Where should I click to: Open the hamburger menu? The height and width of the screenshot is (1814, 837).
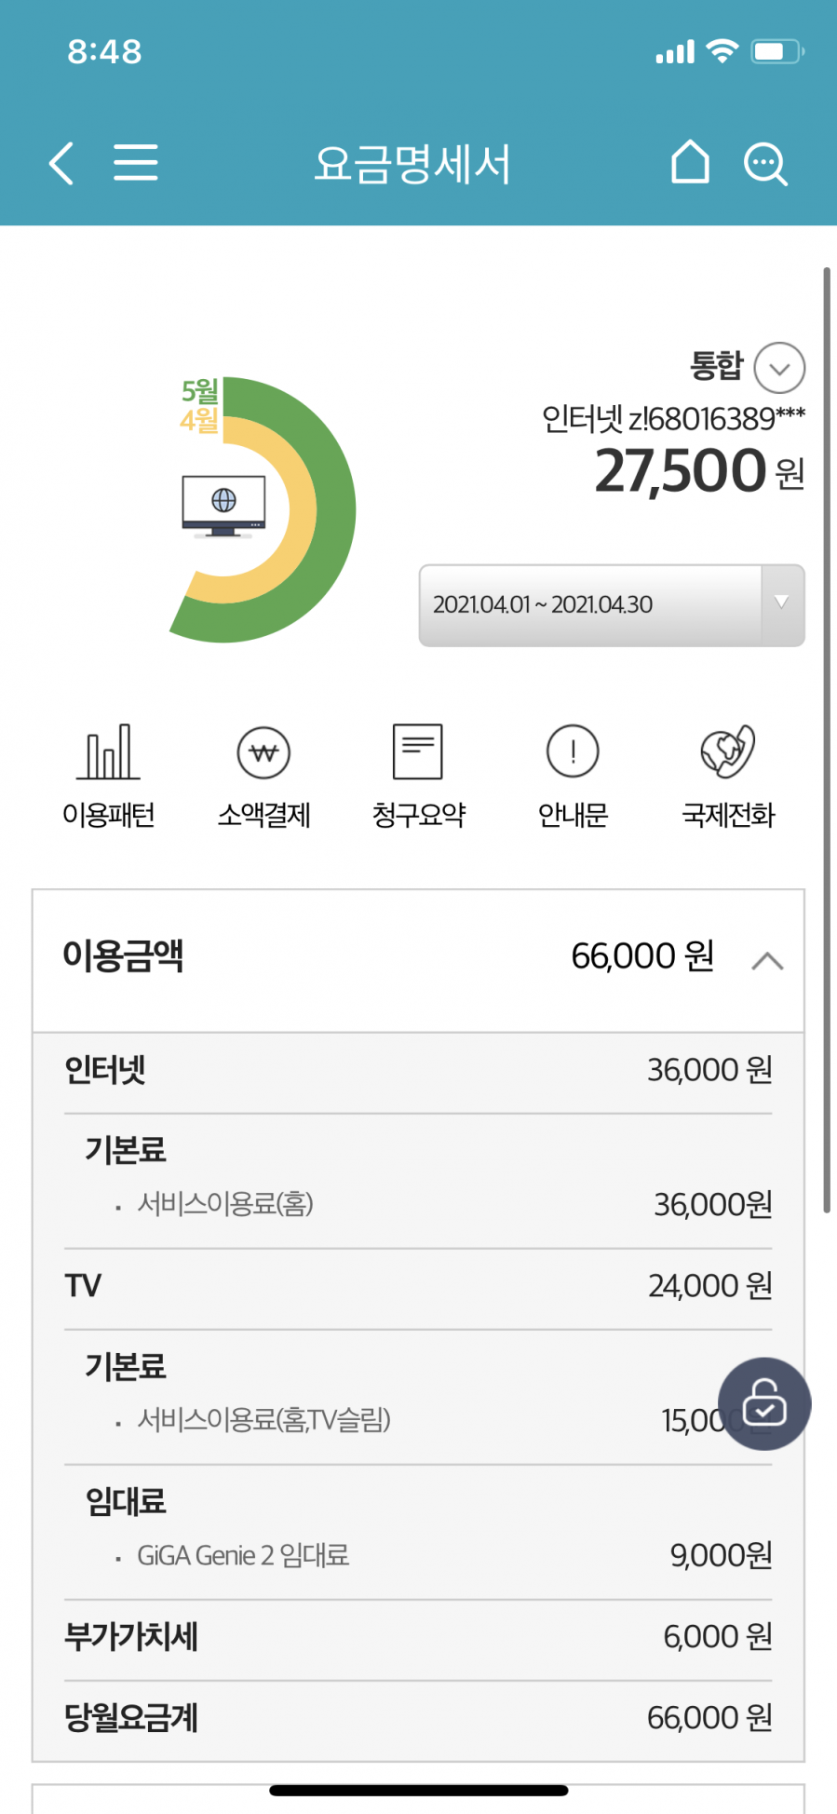click(136, 163)
